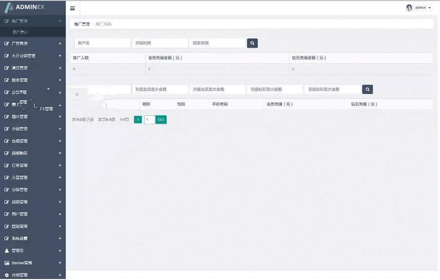Screen dimensions: 440x280
Task: Click the 其他管理 gear icon
Action: pos(7,275)
